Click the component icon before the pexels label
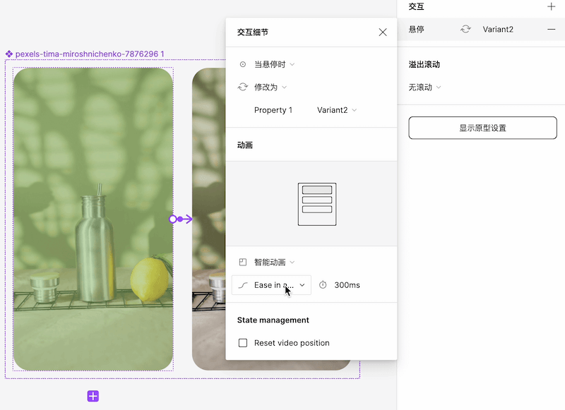The width and height of the screenshot is (565, 410). [9, 54]
